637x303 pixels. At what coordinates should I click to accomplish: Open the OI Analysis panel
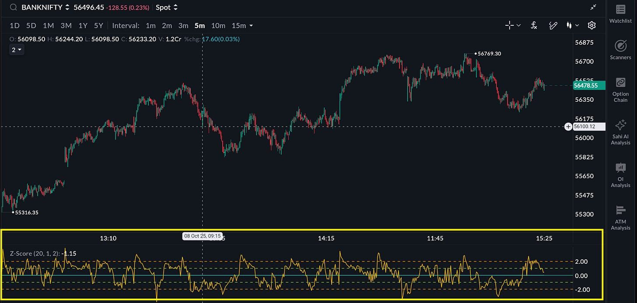(620, 175)
